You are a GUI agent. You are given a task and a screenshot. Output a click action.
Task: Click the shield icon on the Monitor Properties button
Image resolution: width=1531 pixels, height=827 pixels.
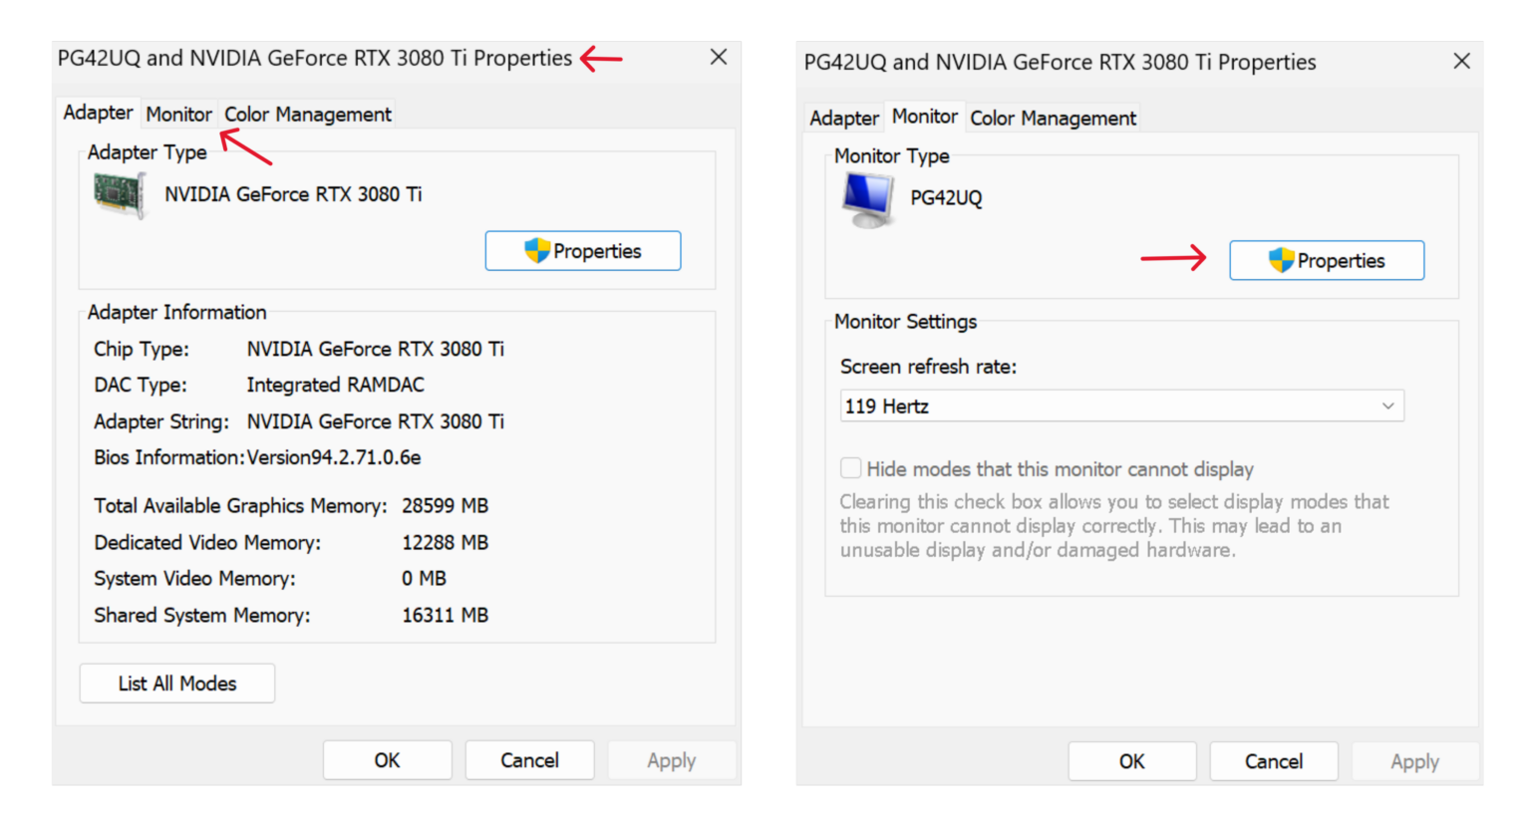point(1280,260)
